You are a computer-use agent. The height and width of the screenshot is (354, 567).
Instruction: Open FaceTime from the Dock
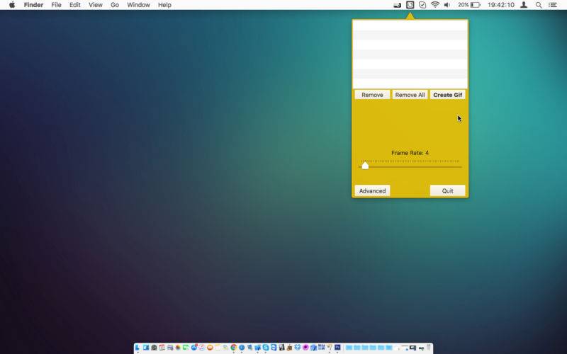click(186, 348)
